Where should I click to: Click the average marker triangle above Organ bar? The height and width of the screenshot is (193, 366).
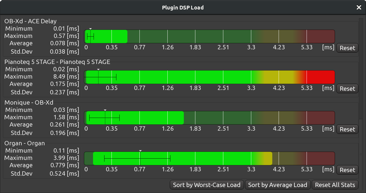(140, 150)
